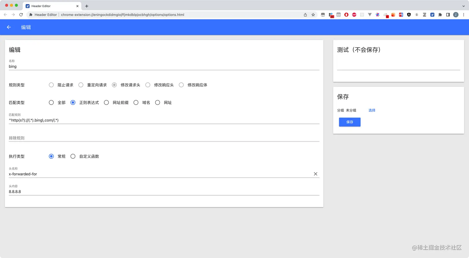This screenshot has width=469, height=258.
Task: Edit the 匹配规则 regex field
Action: pos(164,120)
